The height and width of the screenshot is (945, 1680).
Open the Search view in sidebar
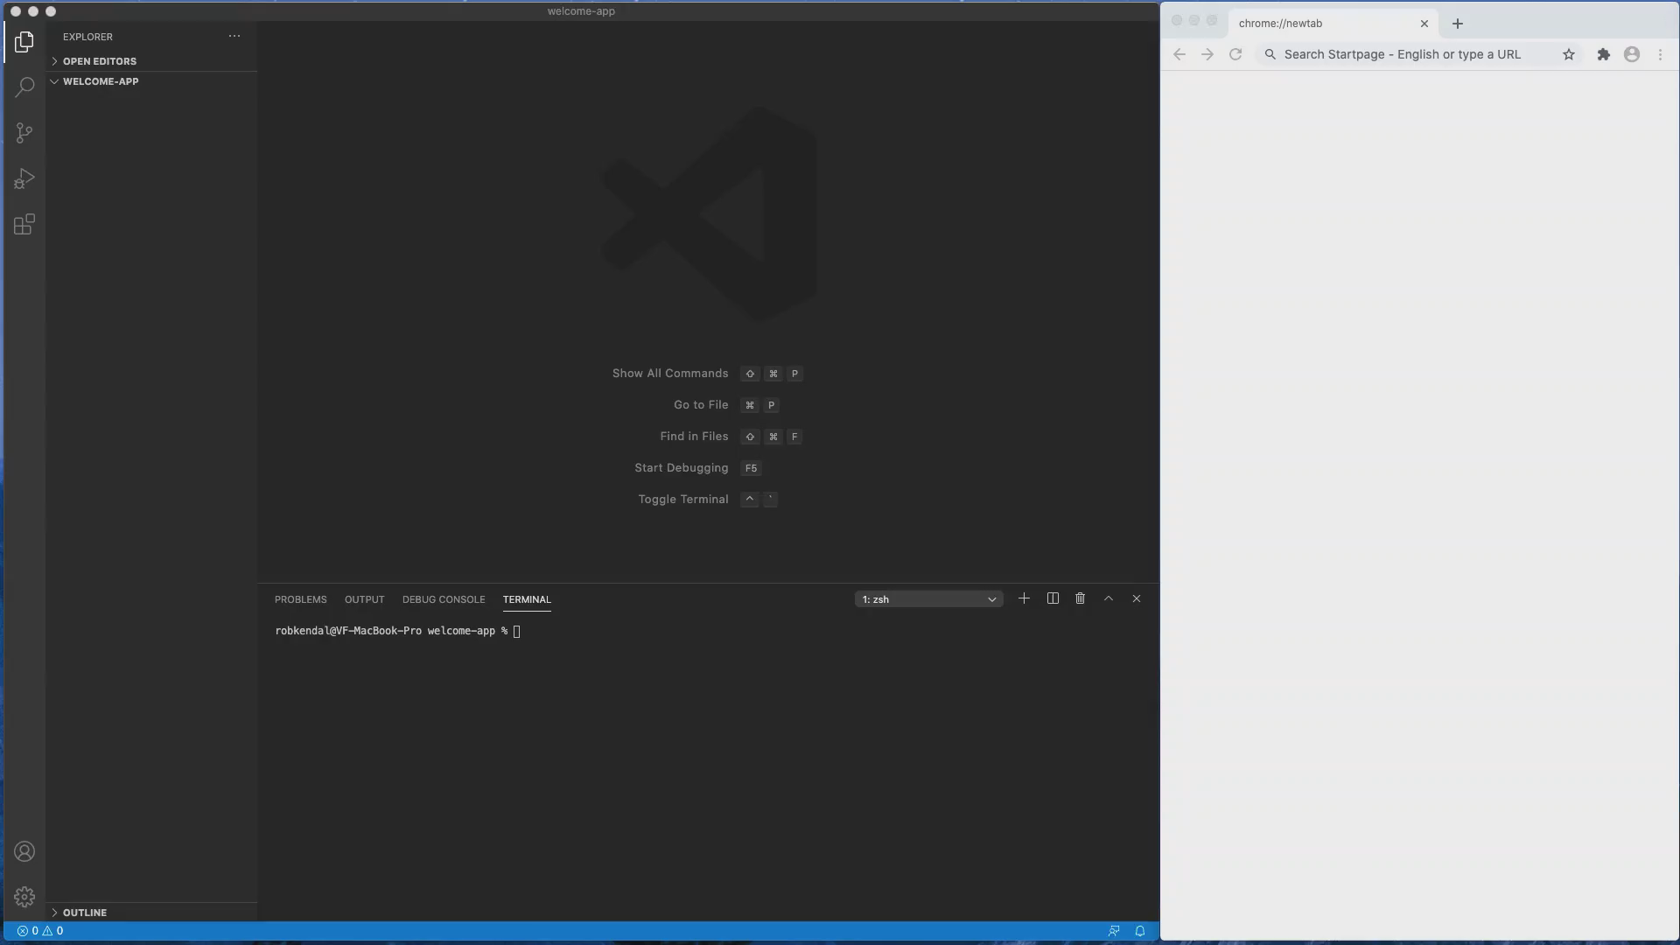click(x=24, y=87)
